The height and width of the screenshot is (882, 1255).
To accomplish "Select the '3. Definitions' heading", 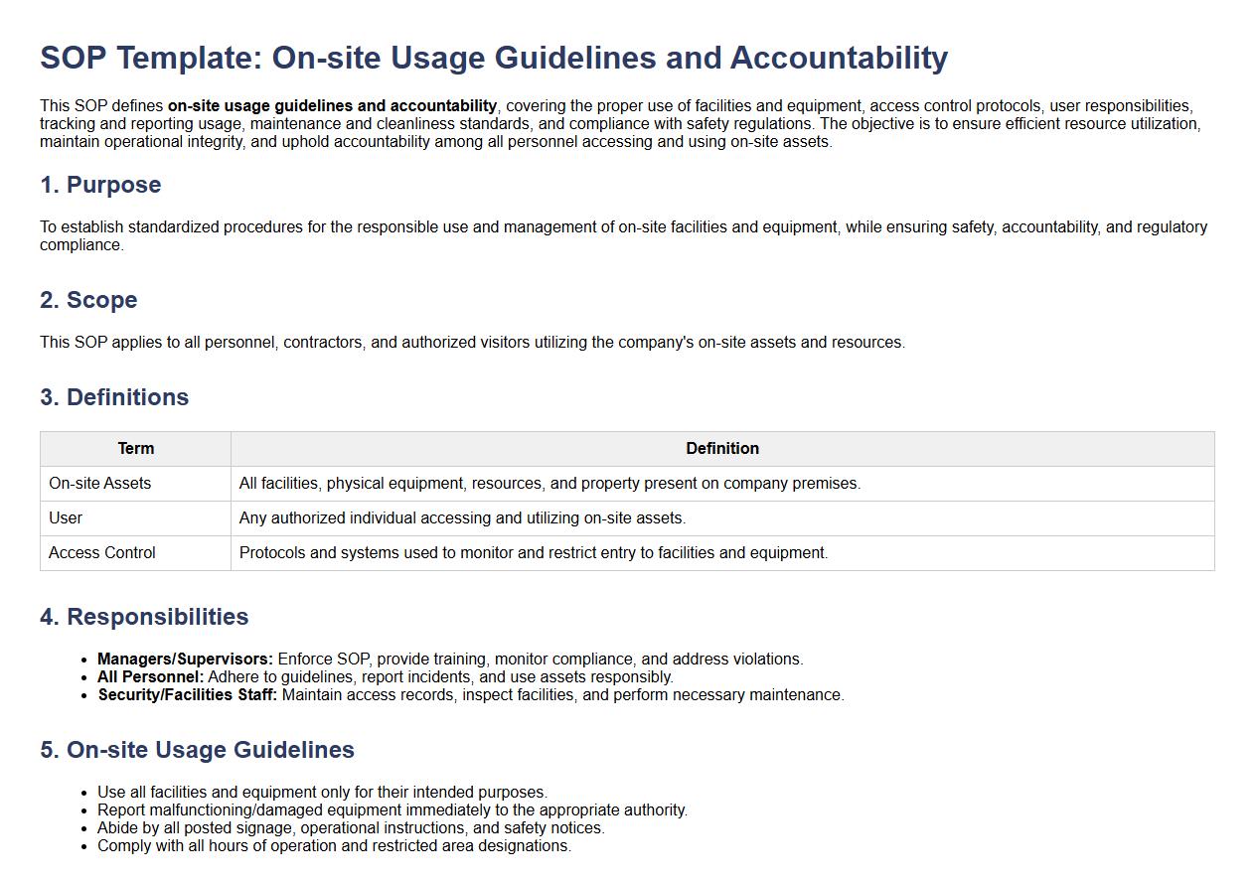I will coord(114,397).
